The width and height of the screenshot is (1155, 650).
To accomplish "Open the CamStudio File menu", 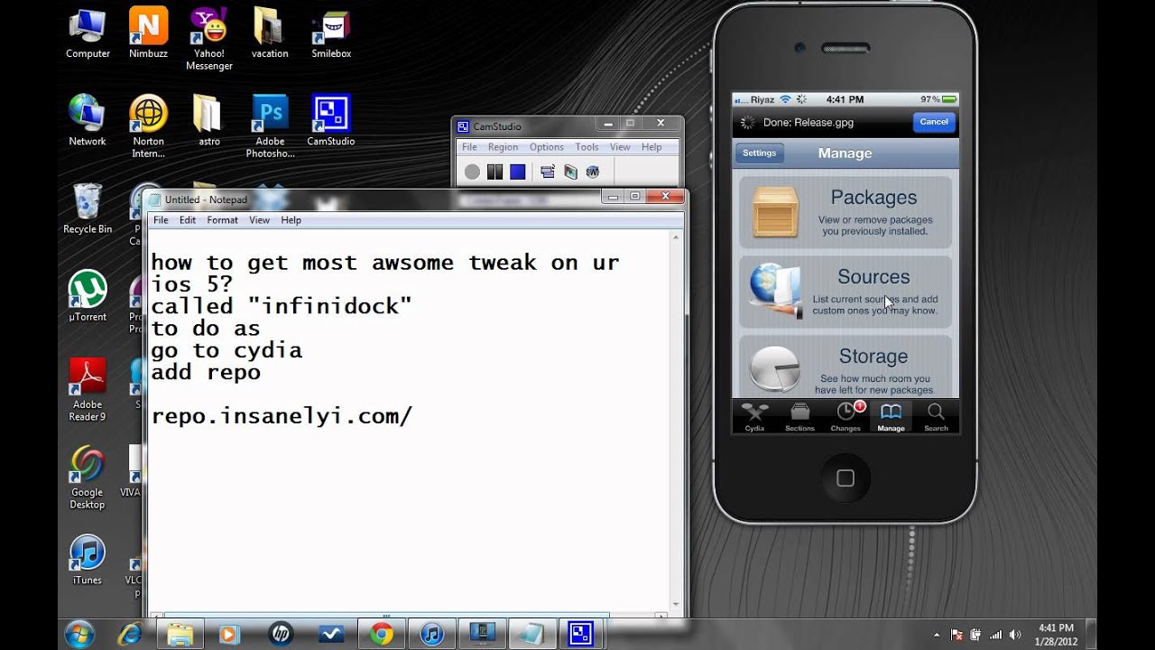I will tap(469, 147).
